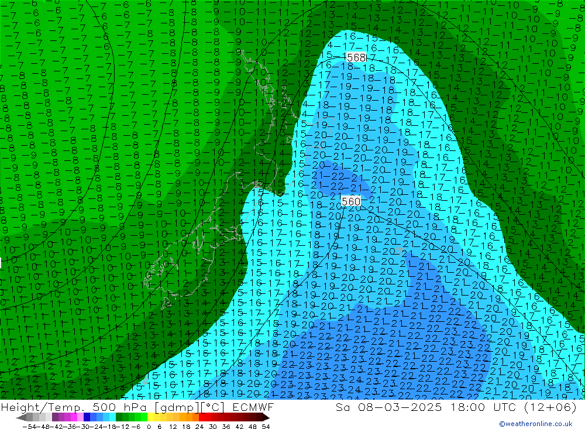Screen dimensions: 585x429
Task: Pick the dark purple swatch in the legend
Action: point(55,417)
